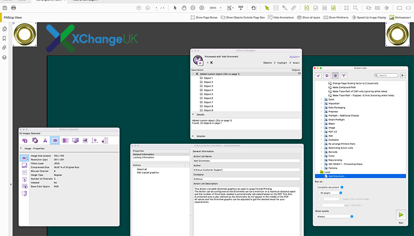
Task: Open the Show results Always dropdown
Action: tap(335, 217)
